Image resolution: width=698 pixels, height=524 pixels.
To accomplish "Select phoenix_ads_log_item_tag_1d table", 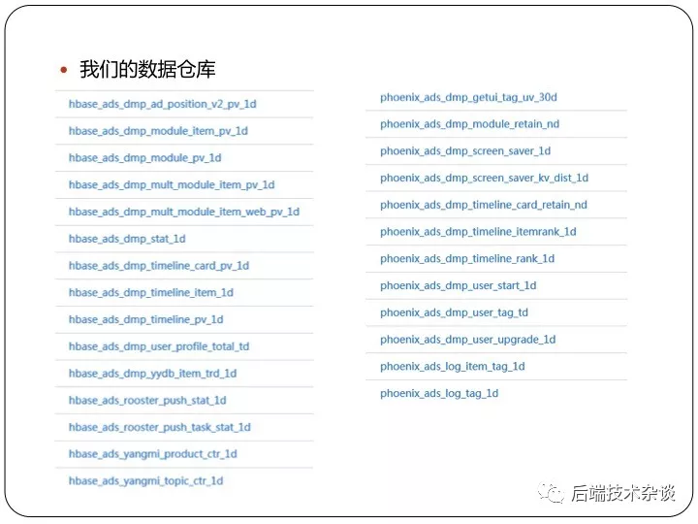I will pyautogui.click(x=453, y=367).
